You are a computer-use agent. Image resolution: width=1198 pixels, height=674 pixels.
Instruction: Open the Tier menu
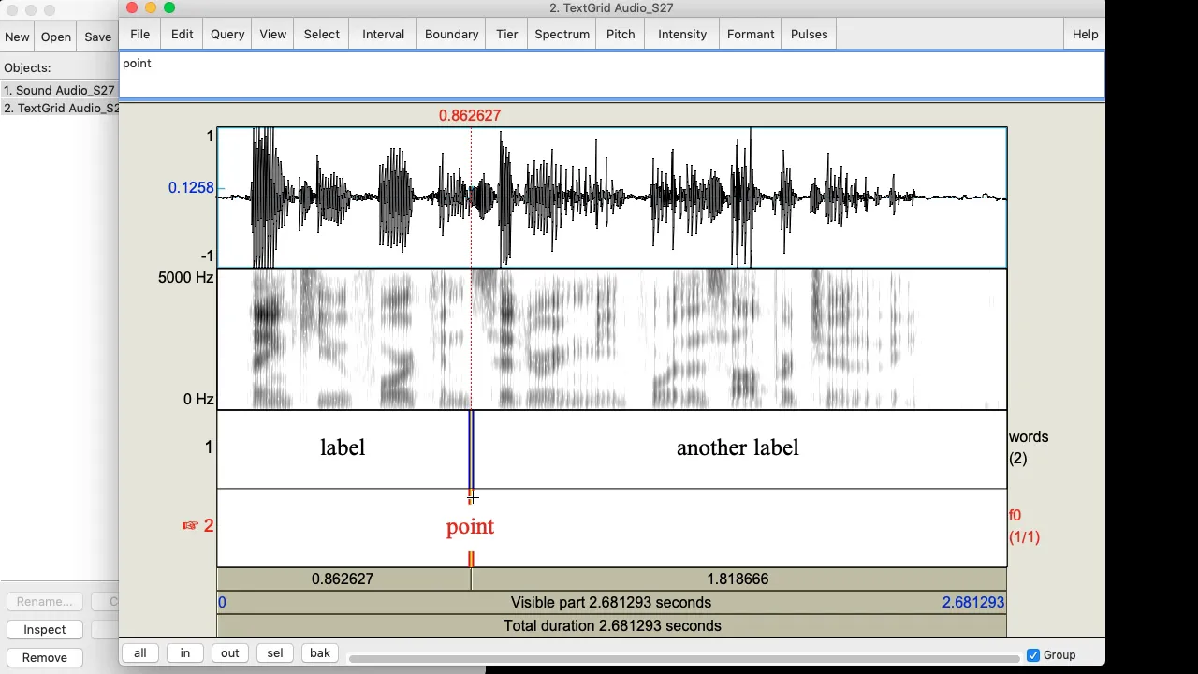pos(506,34)
